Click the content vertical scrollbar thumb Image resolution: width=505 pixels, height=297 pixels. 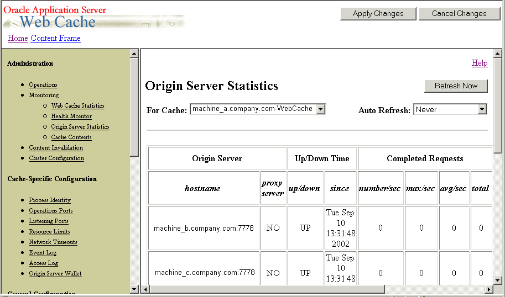(497, 106)
